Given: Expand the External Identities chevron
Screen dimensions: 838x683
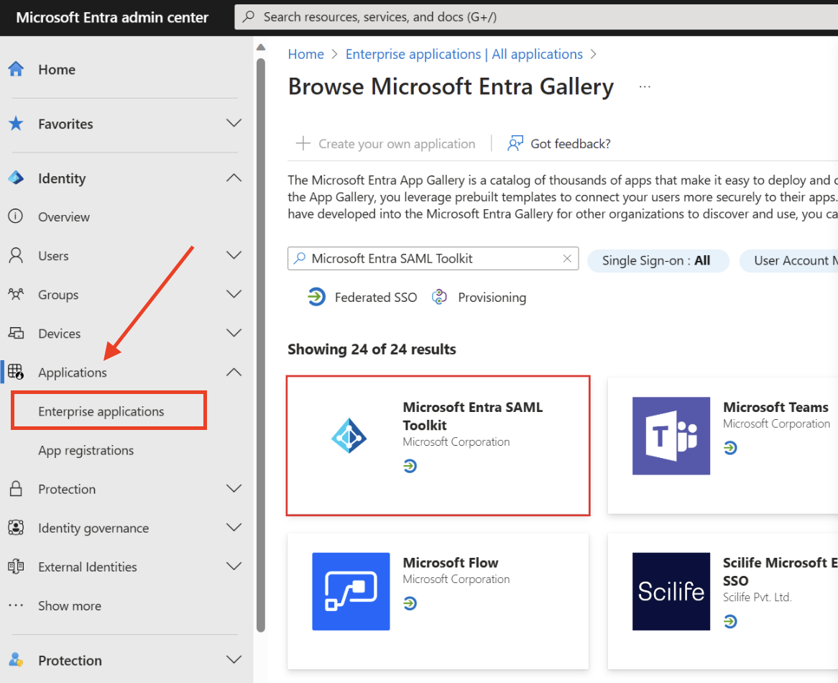Looking at the screenshot, I should (234, 567).
